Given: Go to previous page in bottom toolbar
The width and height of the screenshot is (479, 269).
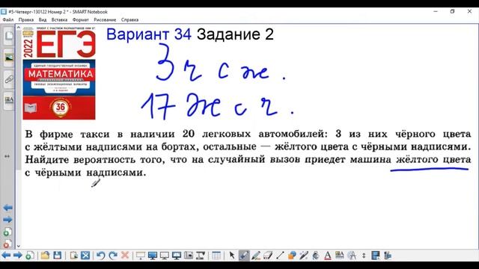Looking at the screenshot, I should (6, 256).
